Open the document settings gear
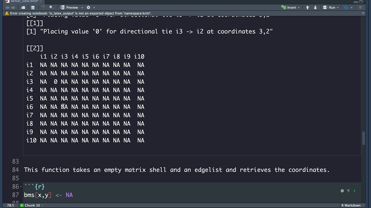Screen dimensions: 371x208 click(x=88, y=8)
